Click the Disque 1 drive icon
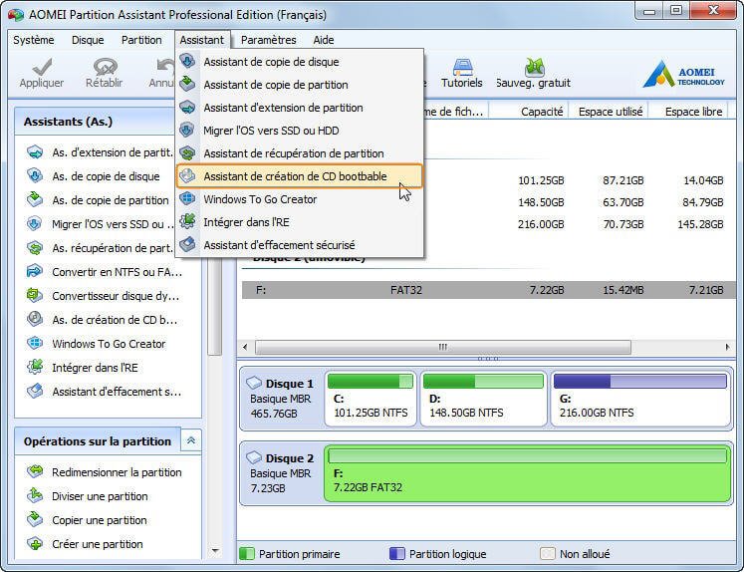The image size is (744, 572). [254, 382]
